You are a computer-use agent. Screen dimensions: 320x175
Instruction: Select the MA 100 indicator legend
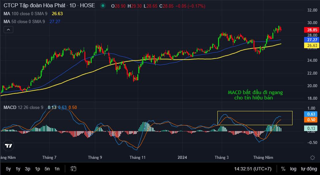click(26, 14)
